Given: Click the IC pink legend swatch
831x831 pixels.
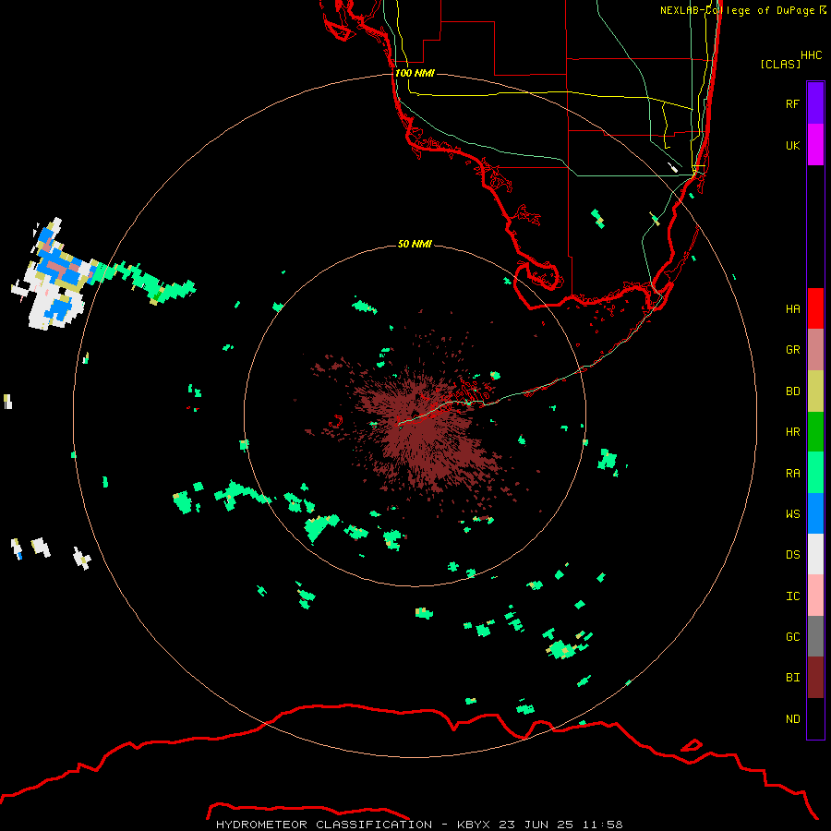Looking at the screenshot, I should (x=815, y=596).
